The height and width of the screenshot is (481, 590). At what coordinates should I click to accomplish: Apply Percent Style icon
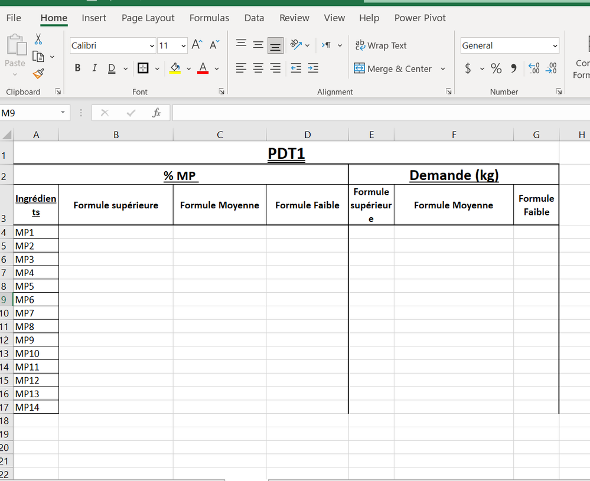(496, 68)
